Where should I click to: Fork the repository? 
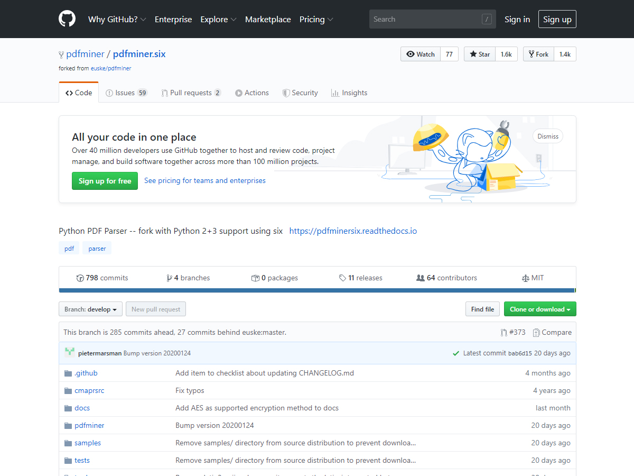538,54
